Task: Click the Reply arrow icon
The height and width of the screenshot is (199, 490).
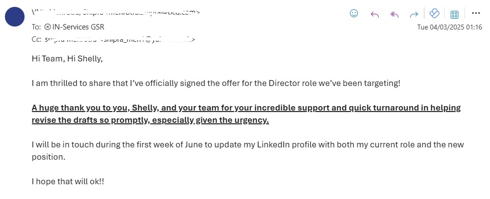Action: (x=375, y=14)
